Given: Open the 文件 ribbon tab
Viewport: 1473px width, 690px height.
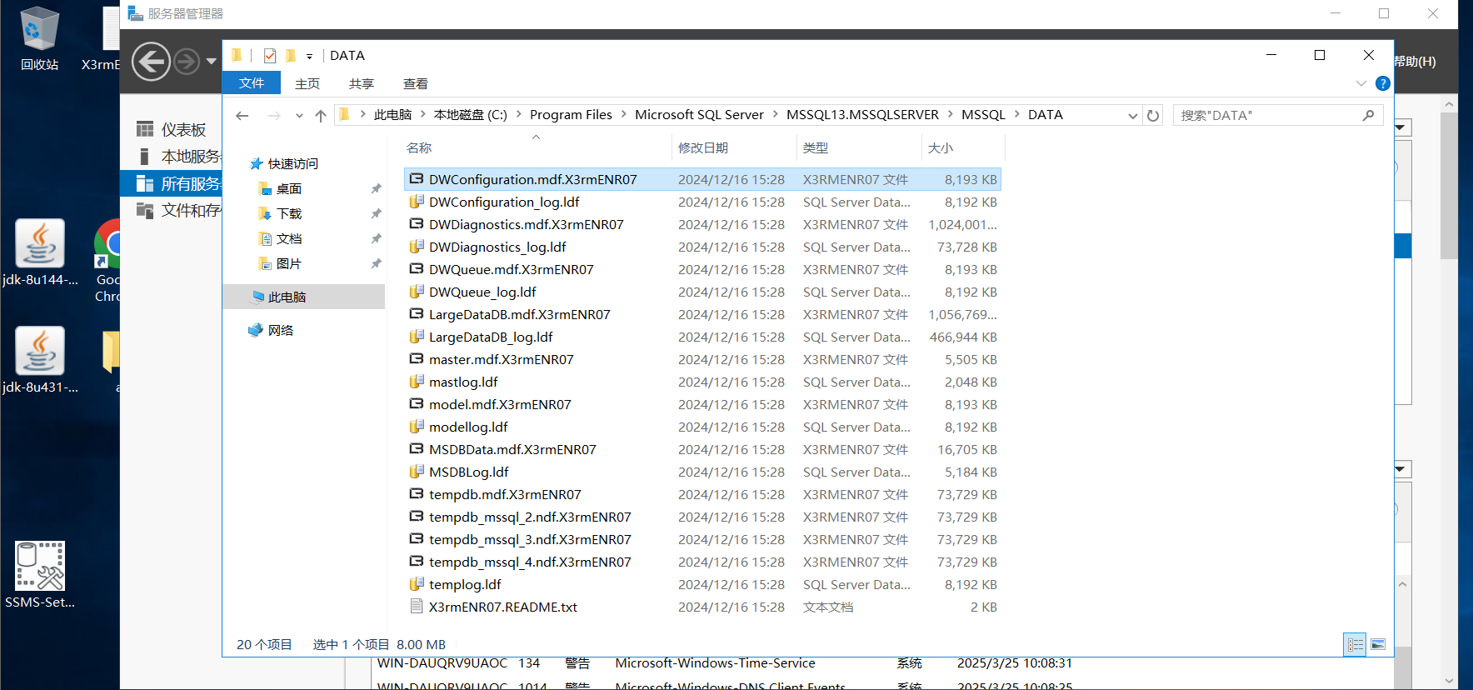Looking at the screenshot, I should point(252,83).
